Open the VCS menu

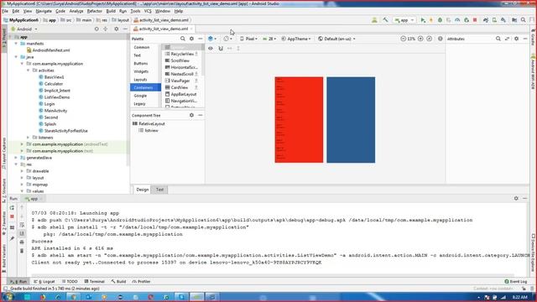click(148, 11)
